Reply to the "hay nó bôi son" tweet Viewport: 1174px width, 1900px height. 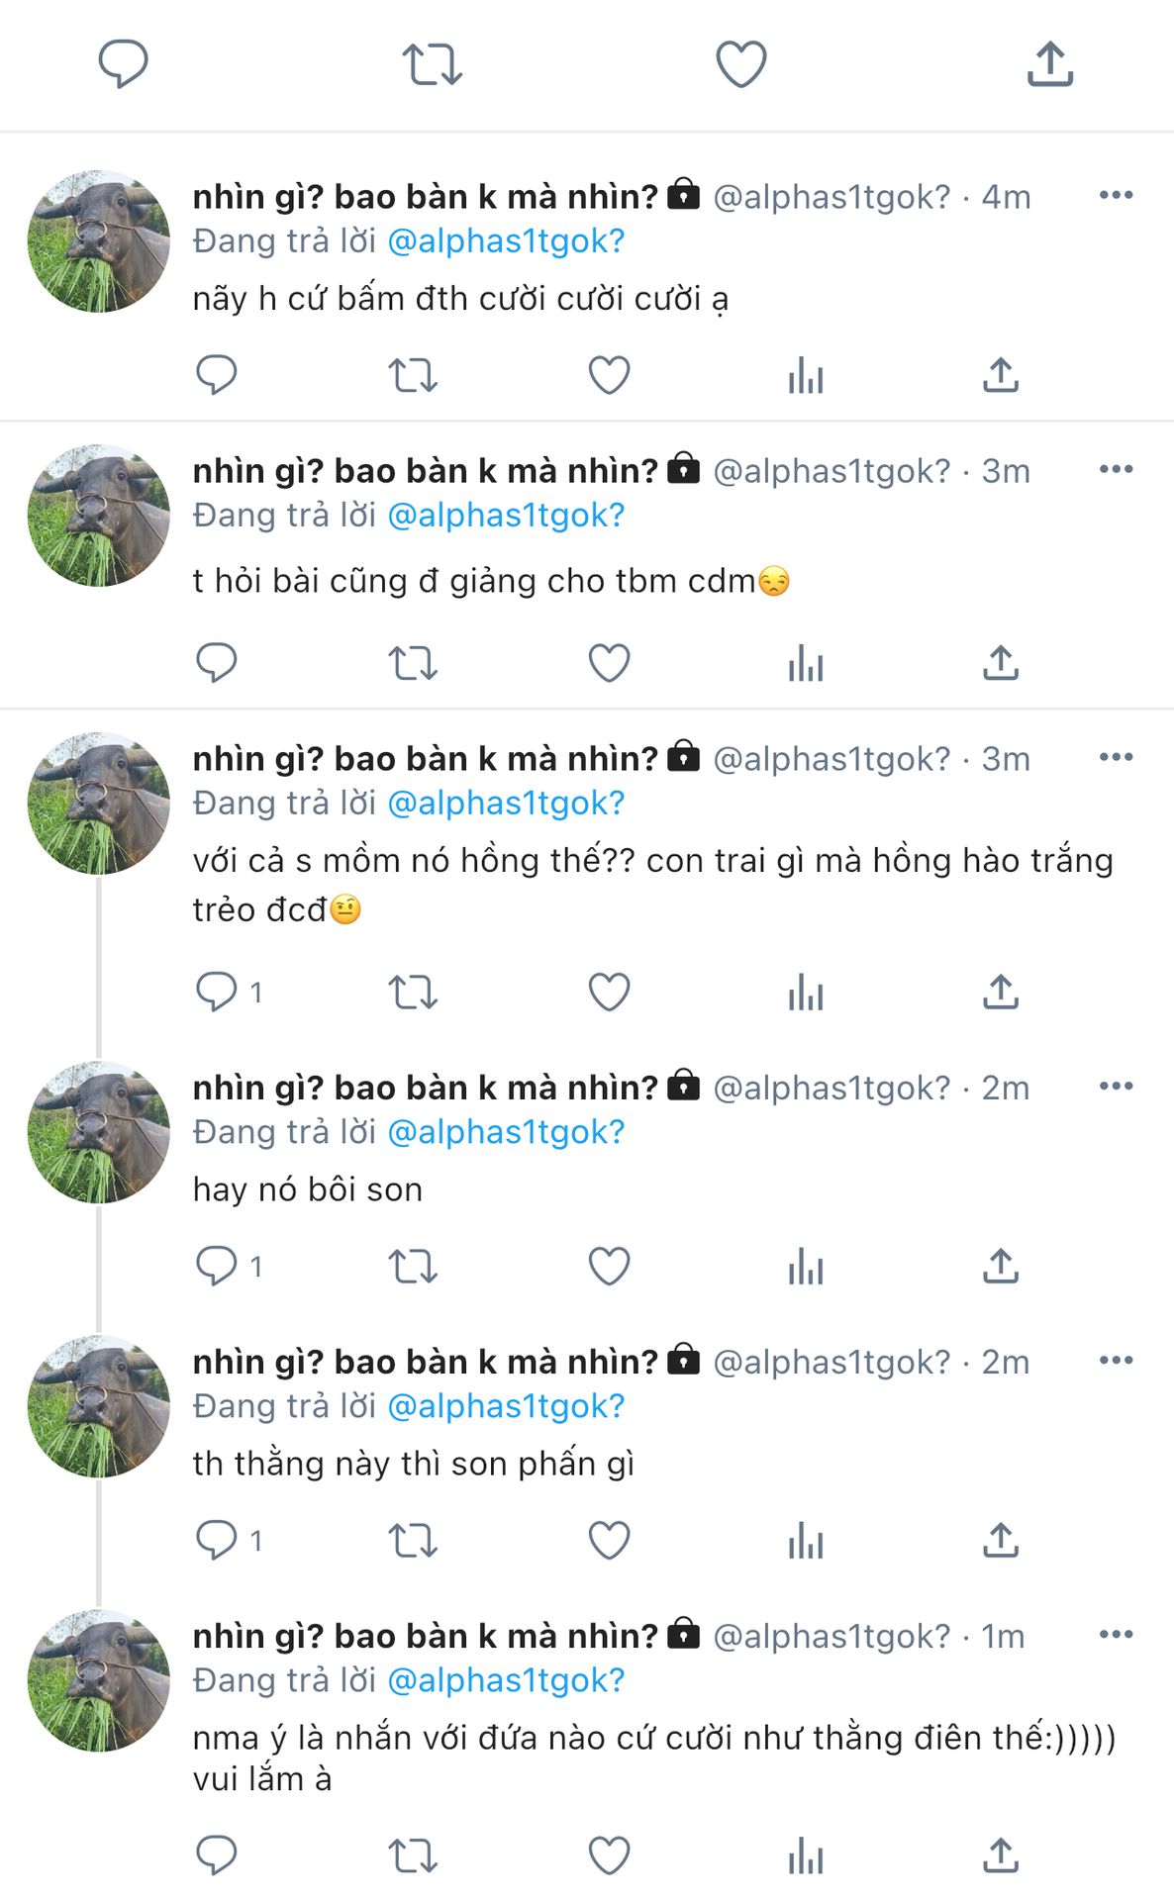click(x=217, y=1266)
